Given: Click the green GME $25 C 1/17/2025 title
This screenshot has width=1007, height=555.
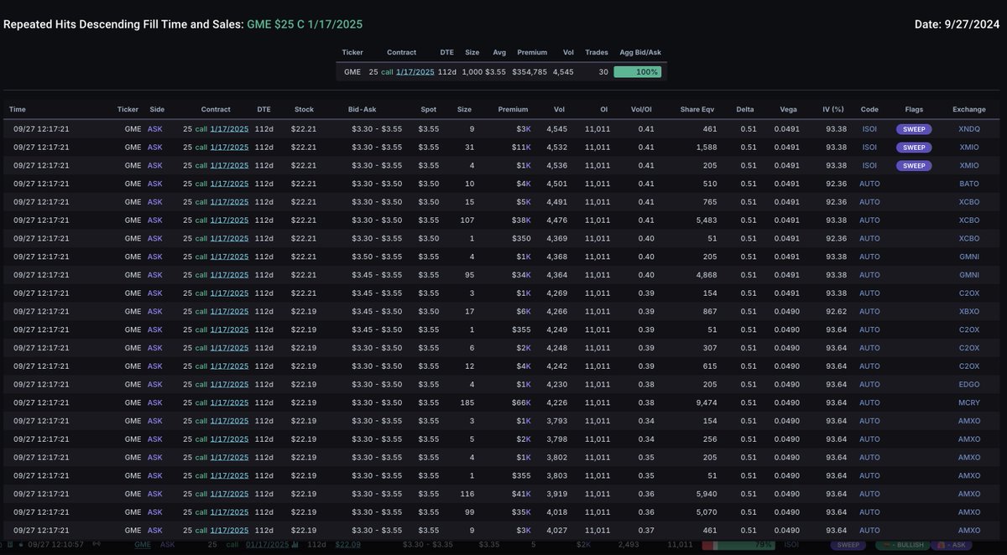Looking at the screenshot, I should (305, 24).
